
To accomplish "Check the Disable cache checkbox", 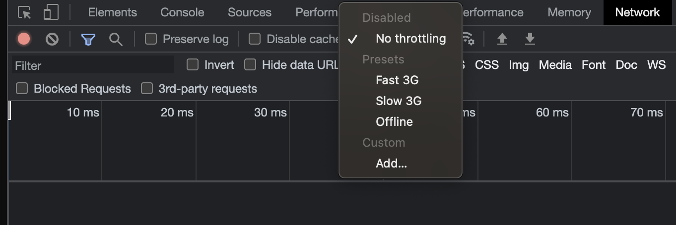I will (x=255, y=39).
